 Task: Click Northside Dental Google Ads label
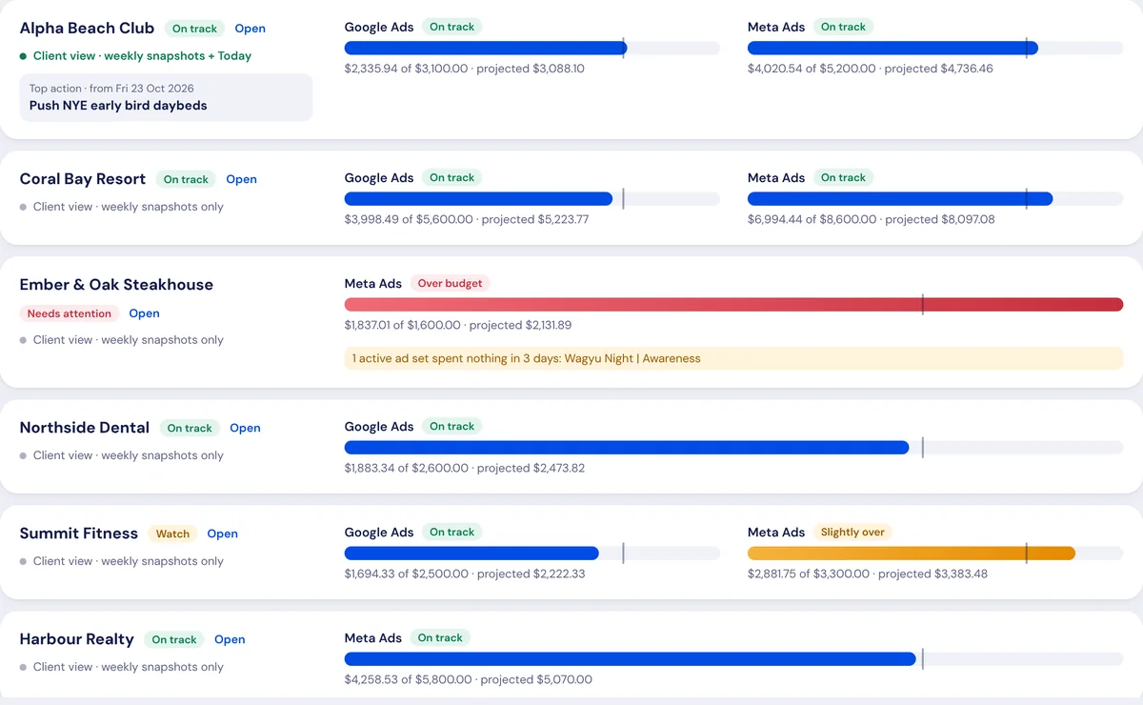pyautogui.click(x=379, y=427)
